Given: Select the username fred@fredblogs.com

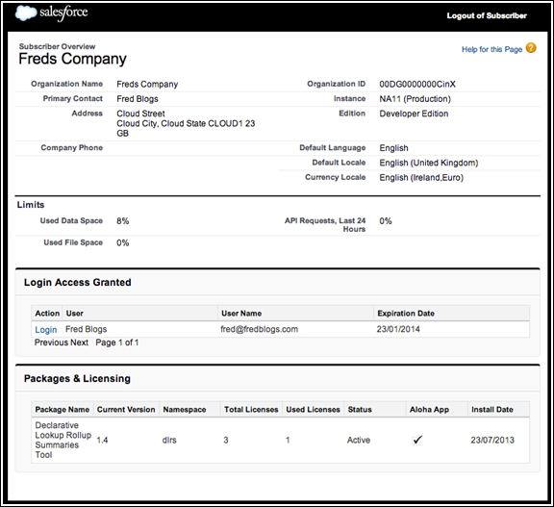Looking at the screenshot, I should tap(260, 329).
